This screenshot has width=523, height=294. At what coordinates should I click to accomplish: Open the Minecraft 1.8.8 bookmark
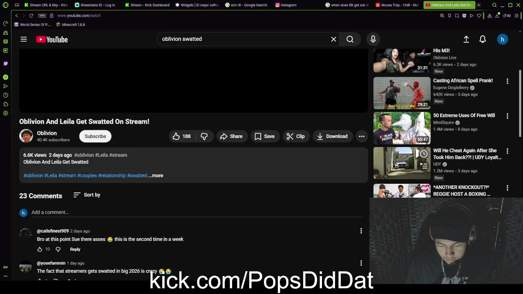point(71,24)
